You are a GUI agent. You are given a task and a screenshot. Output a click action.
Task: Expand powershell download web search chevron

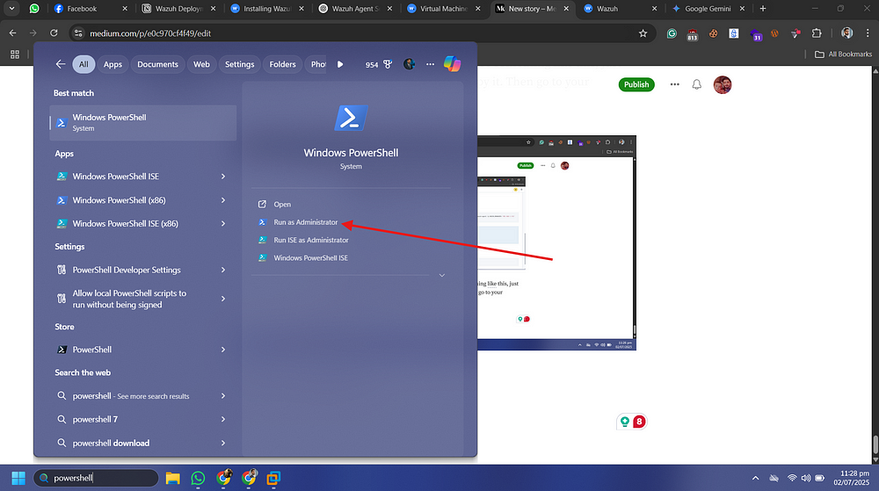[x=223, y=443]
